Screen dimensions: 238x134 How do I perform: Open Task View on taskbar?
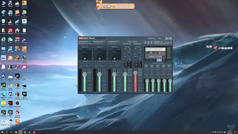[11, 132]
